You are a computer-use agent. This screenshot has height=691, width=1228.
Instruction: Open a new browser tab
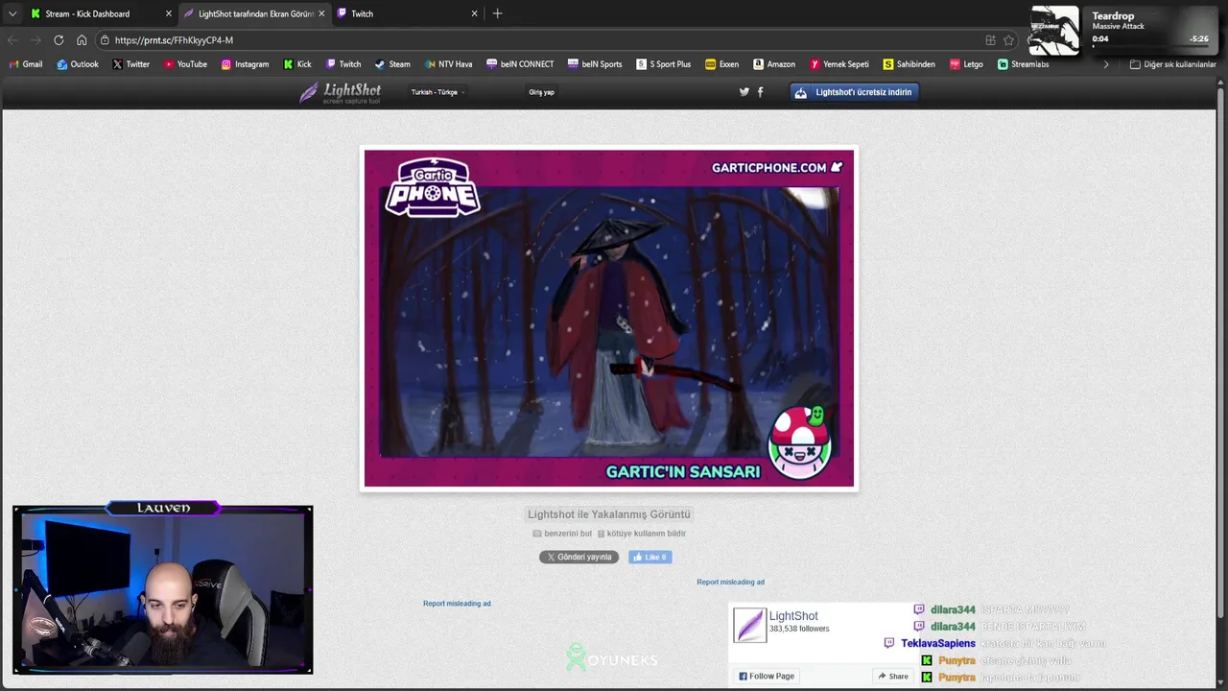(497, 13)
